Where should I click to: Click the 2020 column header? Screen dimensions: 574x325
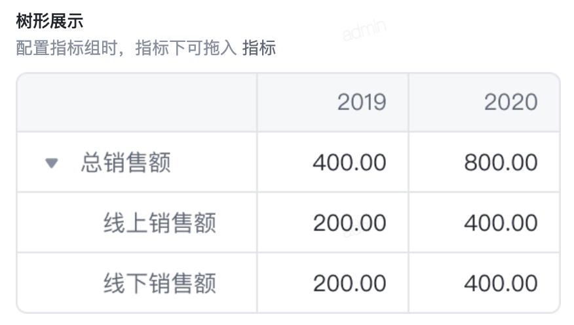point(510,102)
